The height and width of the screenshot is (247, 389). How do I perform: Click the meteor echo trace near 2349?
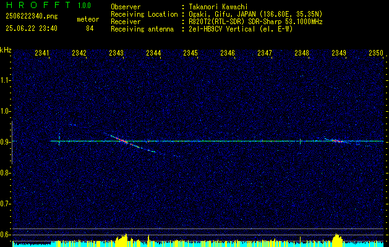tap(339, 141)
